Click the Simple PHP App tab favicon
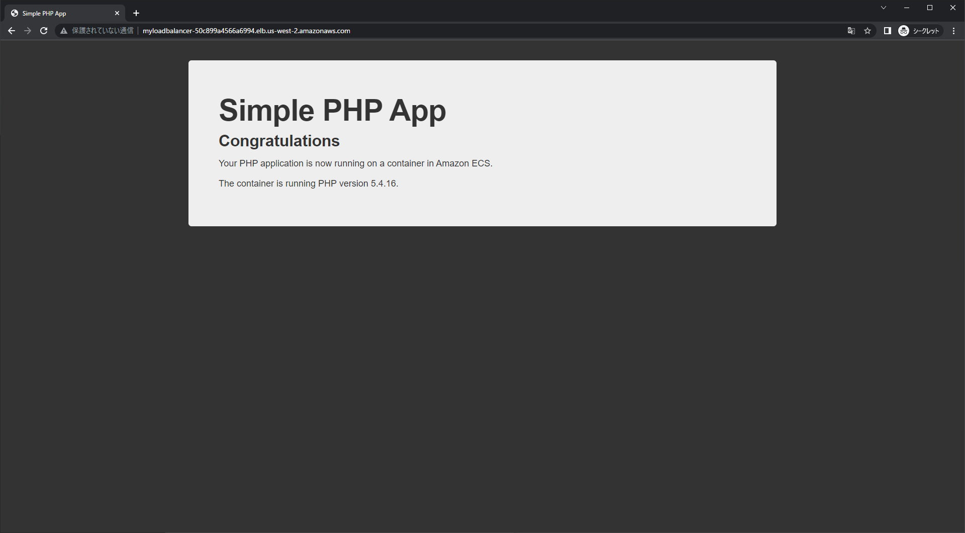Viewport: 965px width, 533px height. coord(15,13)
